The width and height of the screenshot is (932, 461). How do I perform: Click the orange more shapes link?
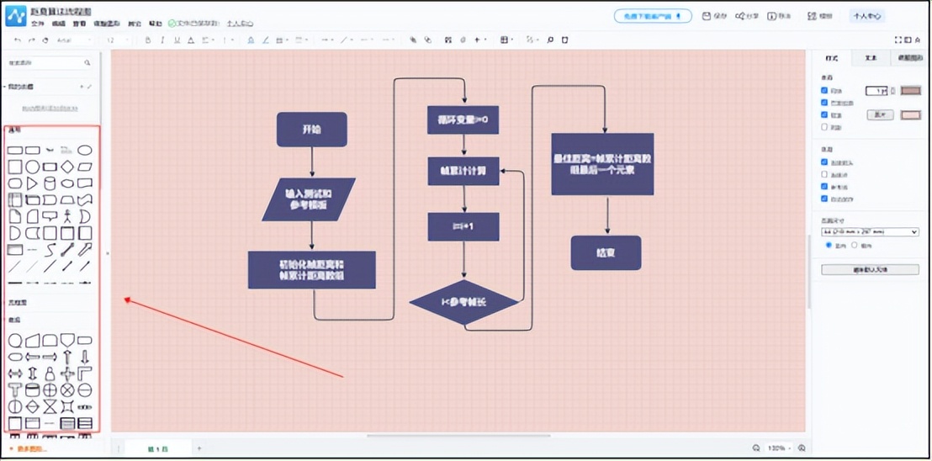(28, 450)
